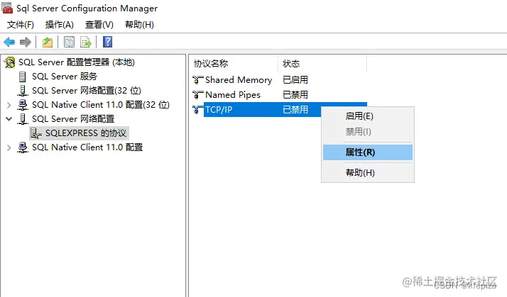Click the Shared Memory protocol icon
Viewport: 507px width, 297px height.
point(197,79)
